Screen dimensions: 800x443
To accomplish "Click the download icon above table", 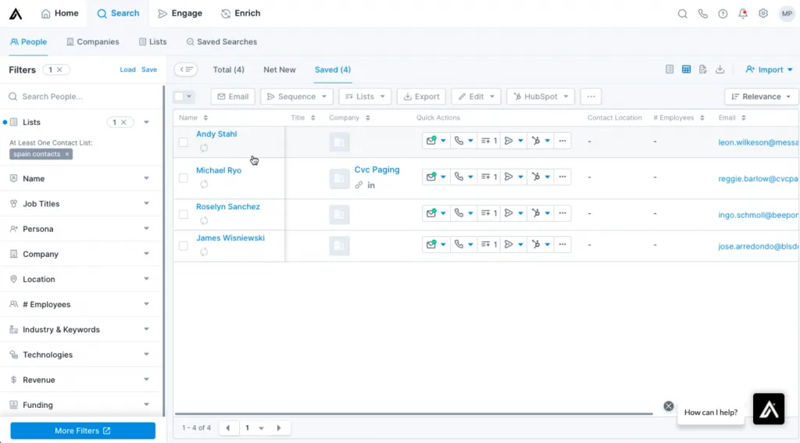I will (720, 70).
